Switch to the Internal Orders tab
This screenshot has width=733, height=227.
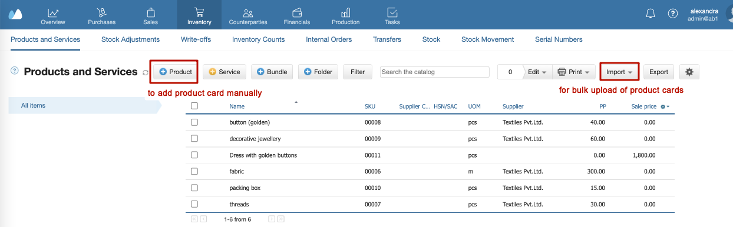[x=329, y=39]
